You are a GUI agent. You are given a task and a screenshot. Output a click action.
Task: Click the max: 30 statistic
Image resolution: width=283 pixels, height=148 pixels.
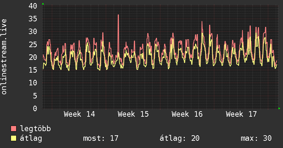pyautogui.click(x=256, y=138)
